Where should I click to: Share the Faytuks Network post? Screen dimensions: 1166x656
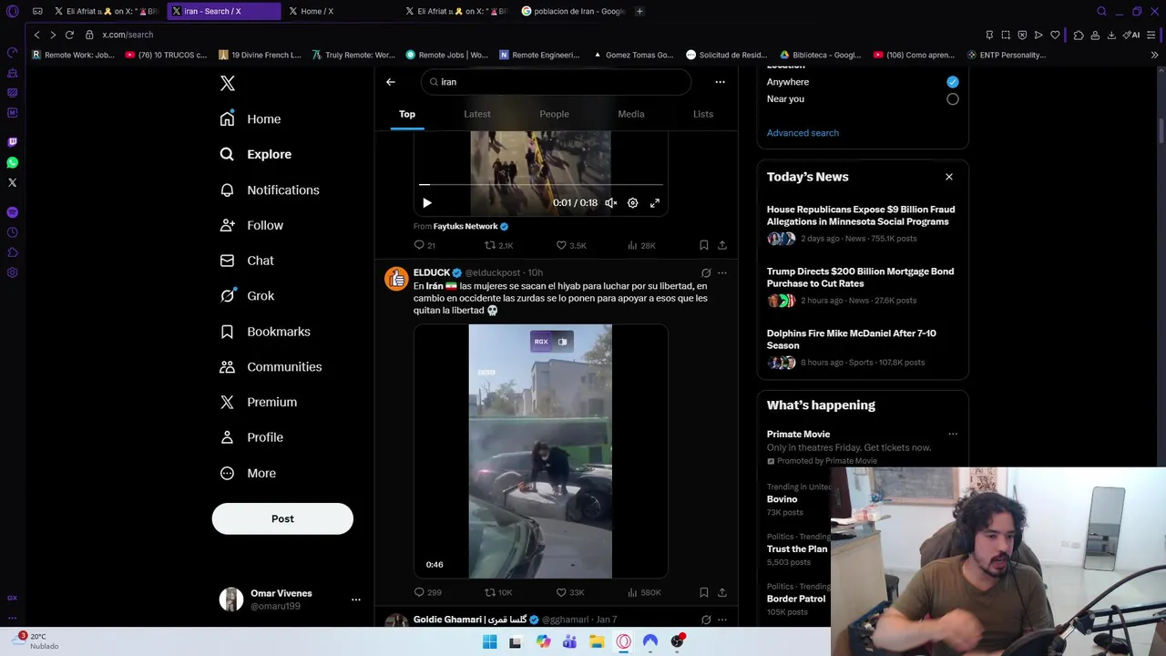click(722, 245)
